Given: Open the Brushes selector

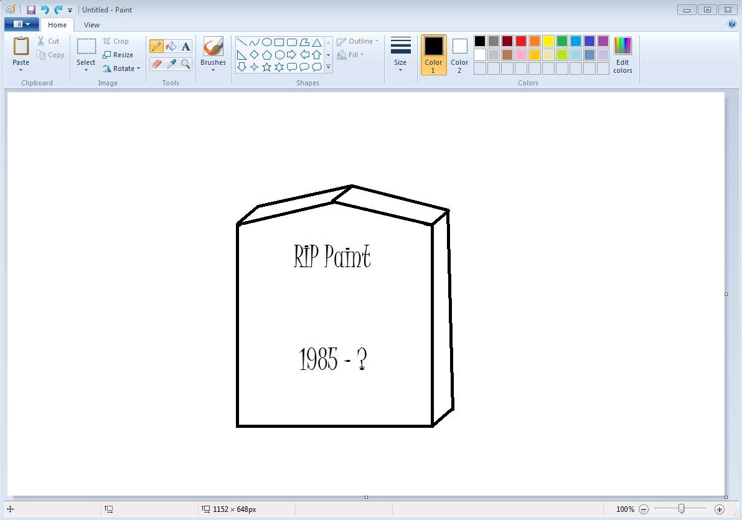Looking at the screenshot, I should 213,53.
